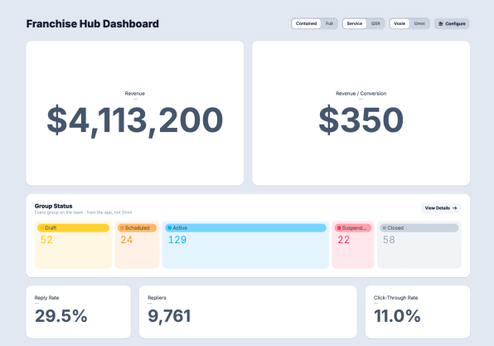Click the Closed count 58
The image size is (494, 346).
(389, 240)
